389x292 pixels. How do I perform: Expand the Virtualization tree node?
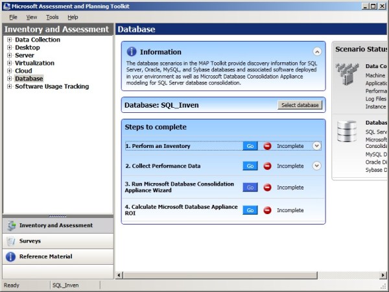(x=9, y=64)
